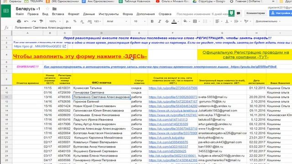
Task: Open the Формат menu
Action: pos(73,14)
